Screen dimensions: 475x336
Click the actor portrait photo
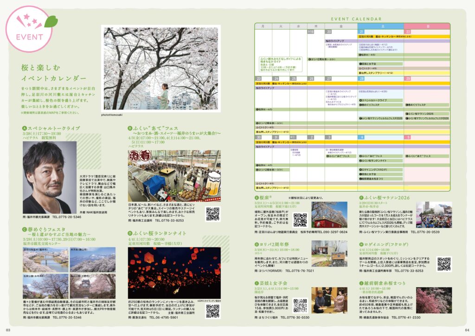click(50, 177)
